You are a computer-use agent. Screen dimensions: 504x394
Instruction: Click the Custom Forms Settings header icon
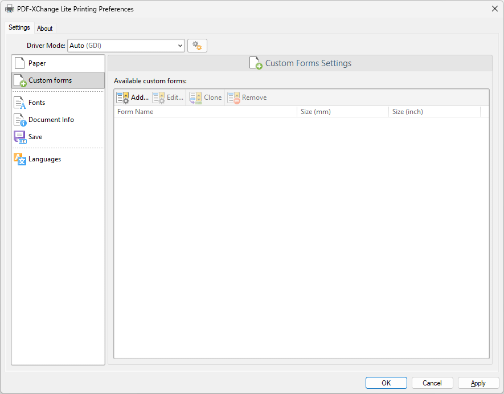(255, 63)
